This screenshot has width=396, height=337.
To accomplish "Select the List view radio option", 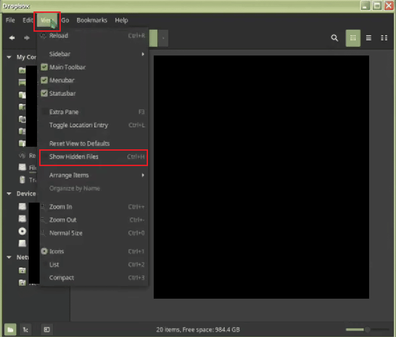I will [94, 265].
